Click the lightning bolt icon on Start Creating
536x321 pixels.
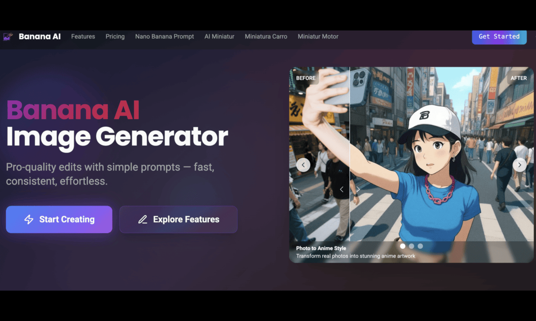pyautogui.click(x=29, y=220)
